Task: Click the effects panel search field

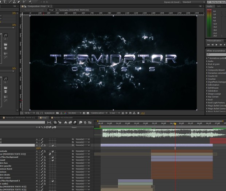Action: pyautogui.click(x=217, y=54)
